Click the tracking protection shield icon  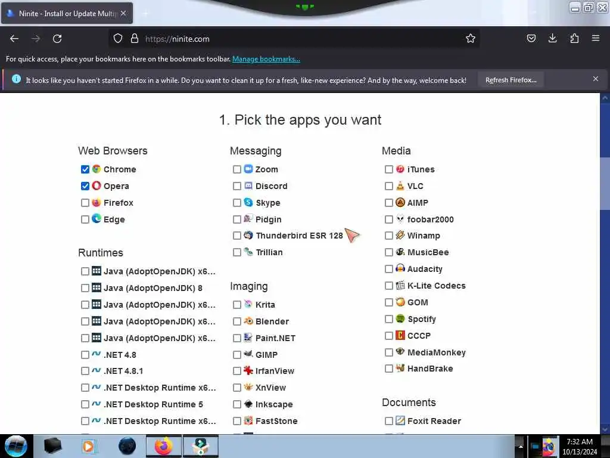[118, 38]
